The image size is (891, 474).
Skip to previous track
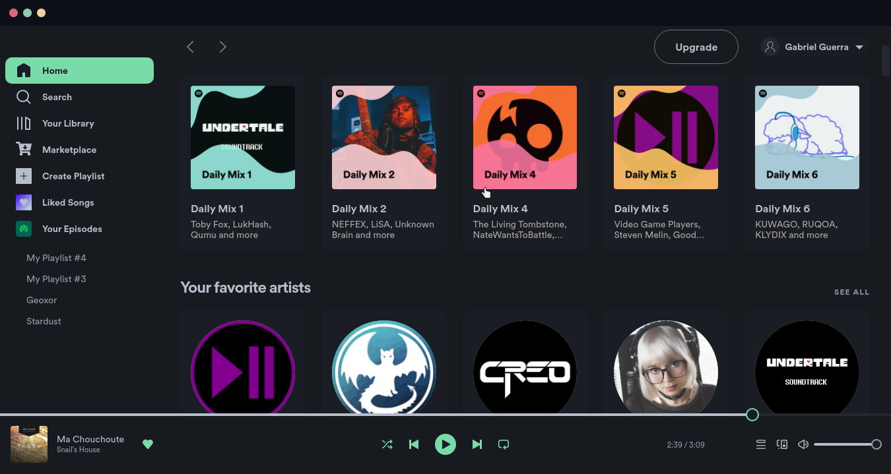tap(414, 444)
